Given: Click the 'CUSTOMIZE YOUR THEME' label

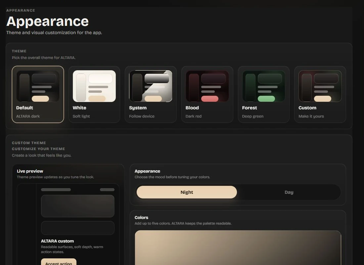Looking at the screenshot, I should (x=38, y=149).
